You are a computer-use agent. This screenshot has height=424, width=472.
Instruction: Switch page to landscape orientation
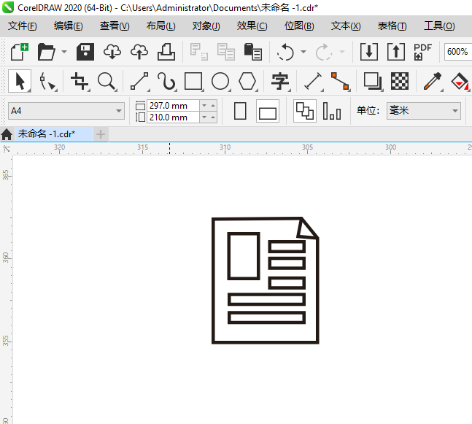(268, 112)
